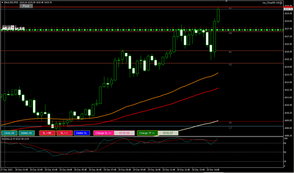
Task: Click the green Change TP >> button
Action: 147,133
